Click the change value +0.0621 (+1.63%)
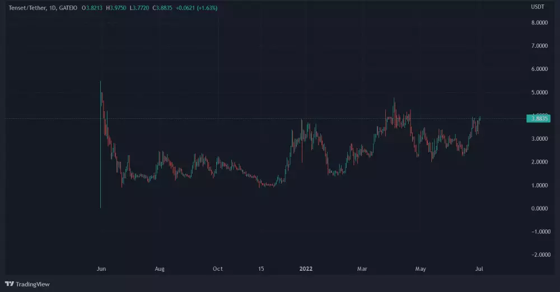 (x=197, y=8)
